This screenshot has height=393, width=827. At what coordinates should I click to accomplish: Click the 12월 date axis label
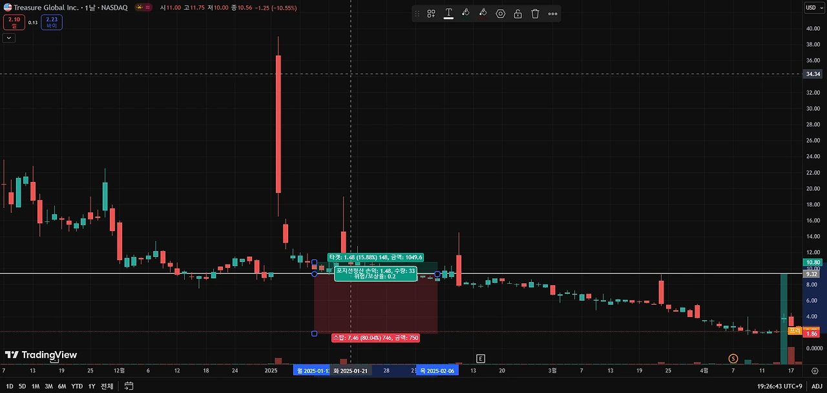(x=121, y=371)
